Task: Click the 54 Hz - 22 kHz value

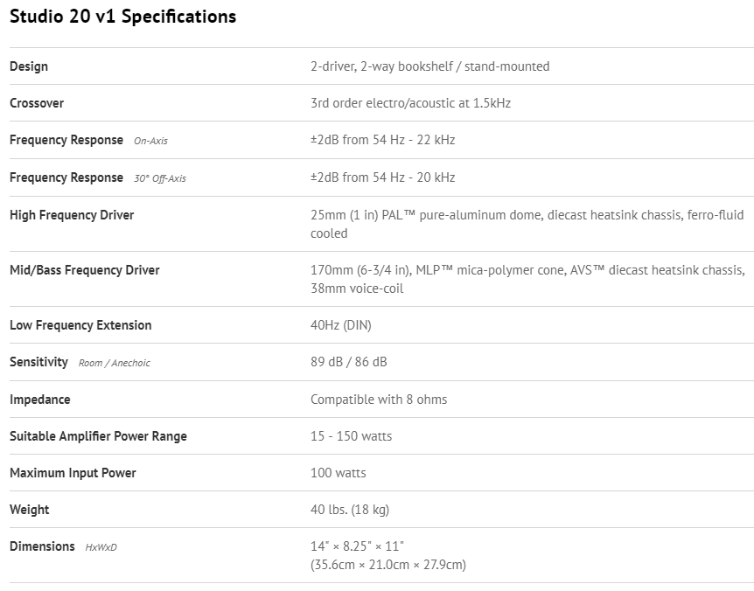Action: tap(382, 140)
